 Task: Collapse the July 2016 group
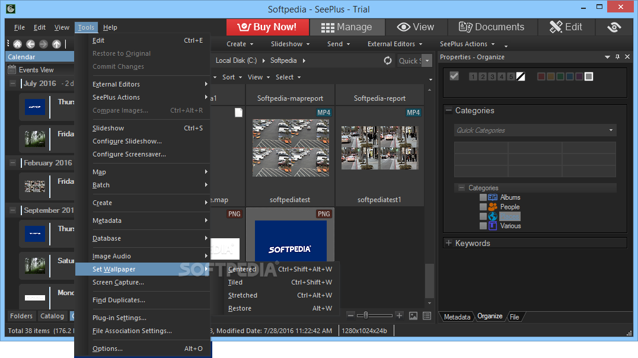click(x=12, y=84)
